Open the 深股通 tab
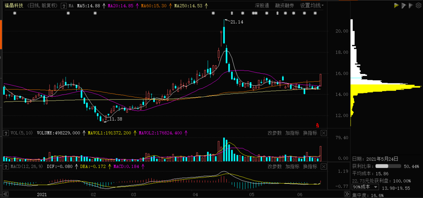 tap(262, 6)
